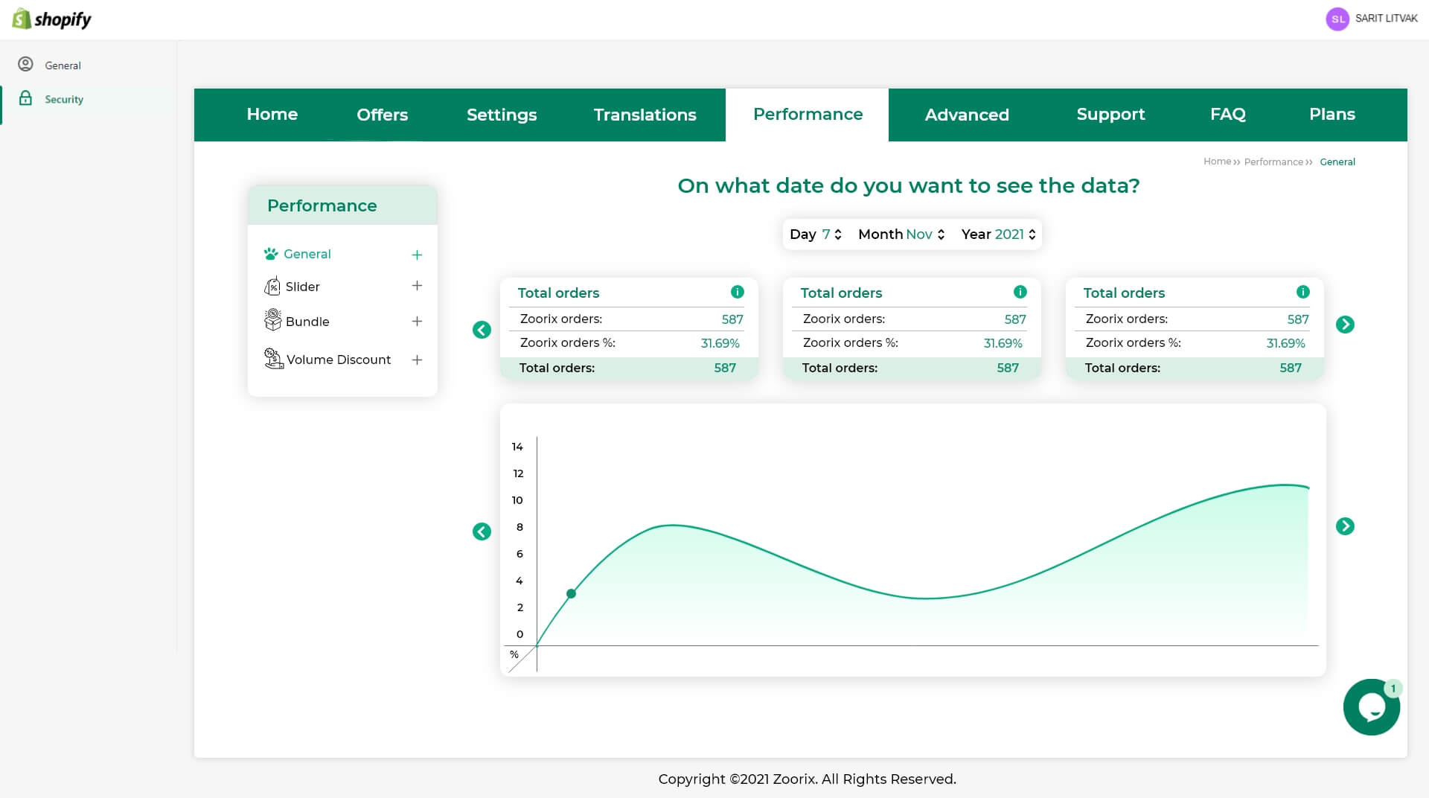Image resolution: width=1429 pixels, height=798 pixels.
Task: Advance stats cards with right arrow
Action: pyautogui.click(x=1345, y=325)
